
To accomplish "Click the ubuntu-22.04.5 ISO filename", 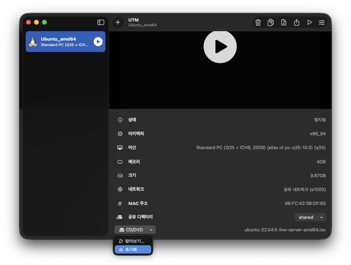I will click(x=285, y=230).
